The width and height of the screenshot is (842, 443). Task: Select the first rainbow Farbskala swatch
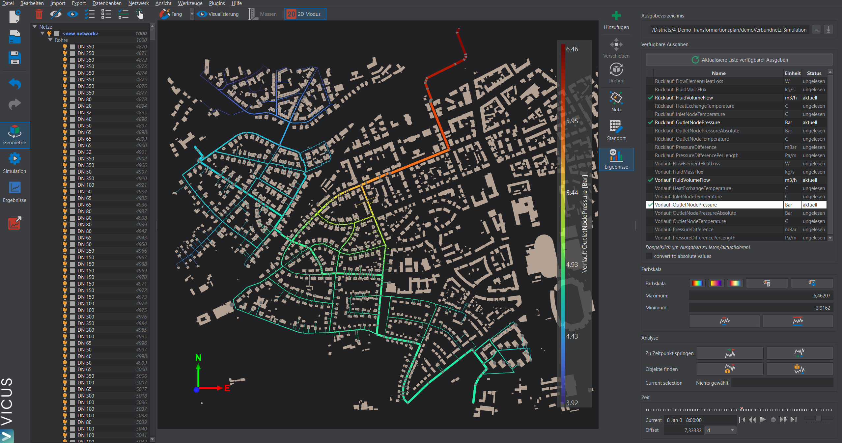[x=697, y=283]
